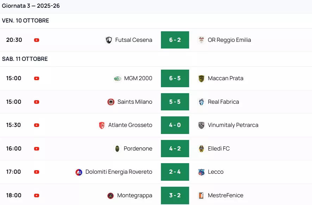Click the Elledi FC team name

pos(219,149)
